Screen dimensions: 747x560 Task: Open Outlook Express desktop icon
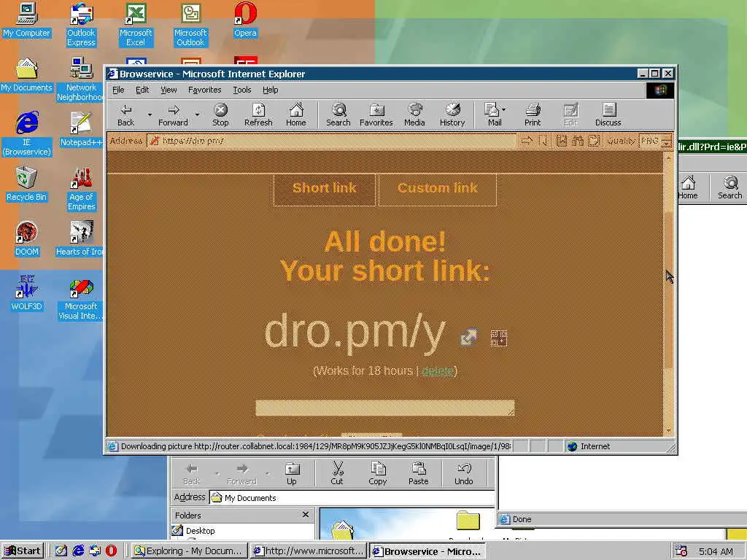[81, 25]
